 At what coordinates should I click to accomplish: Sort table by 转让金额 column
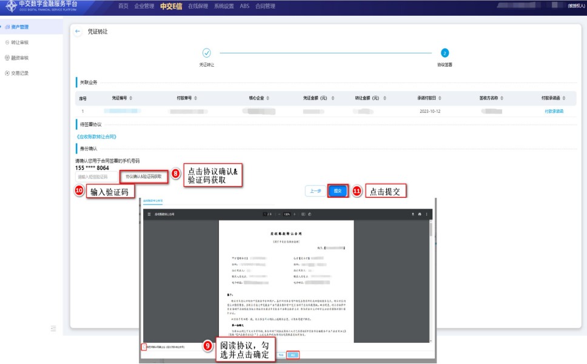[384, 98]
